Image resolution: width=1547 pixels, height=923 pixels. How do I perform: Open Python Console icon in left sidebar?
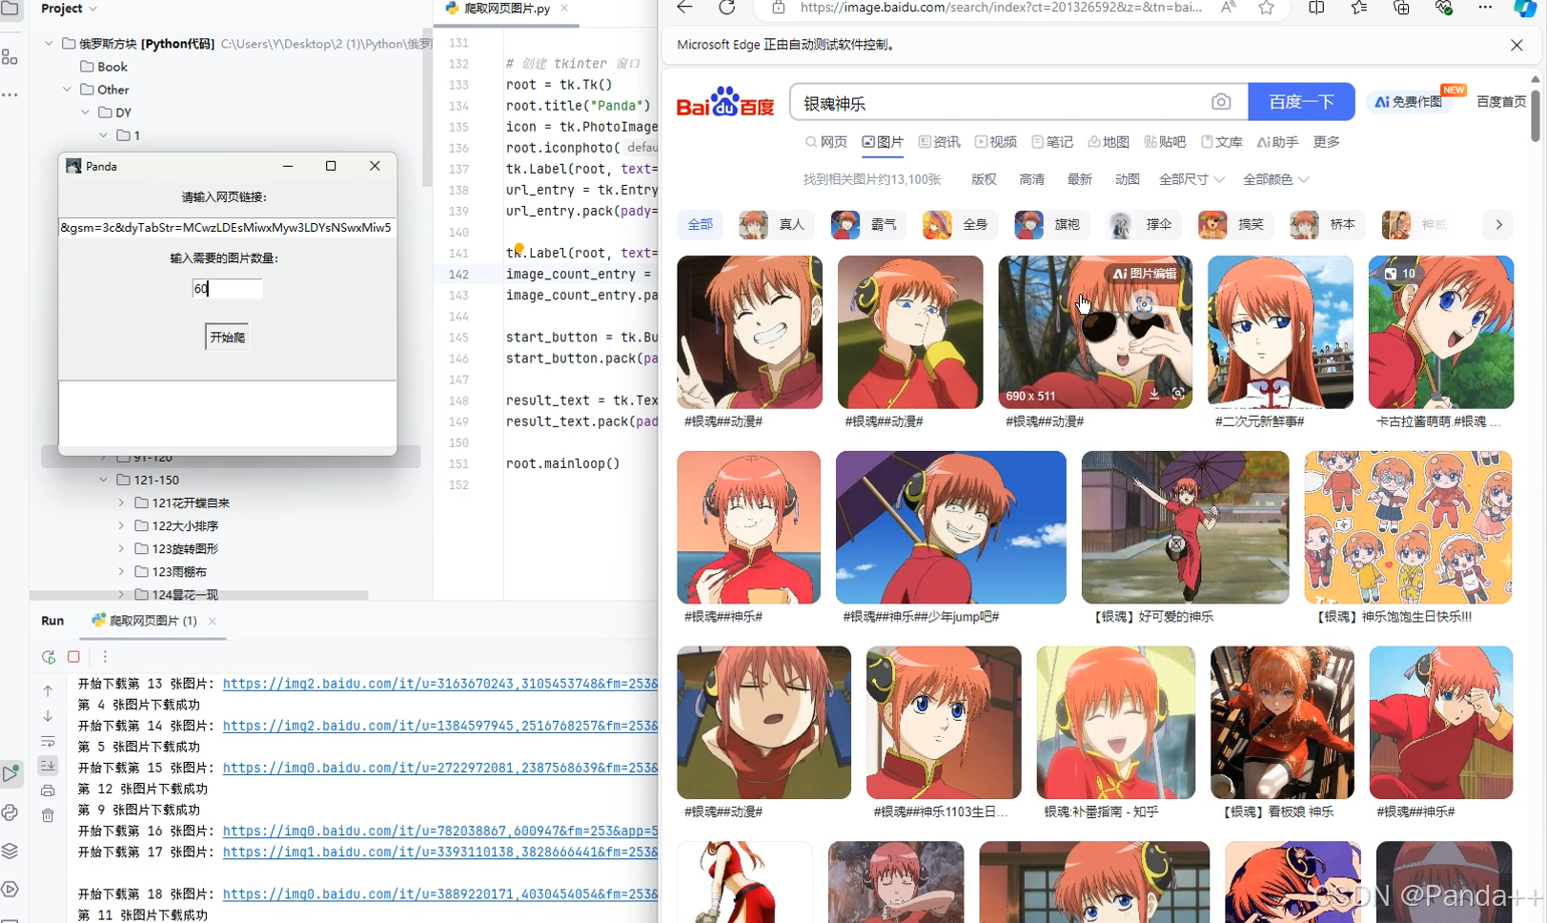coord(10,812)
